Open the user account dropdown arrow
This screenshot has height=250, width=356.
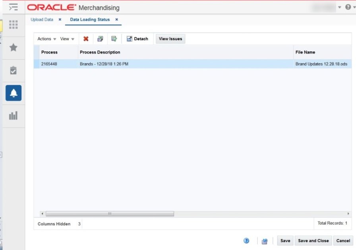tap(340, 7)
